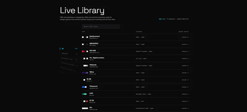This screenshot has height=112, width=247.
Task: Click the AI & LLM category of 11x
Action: click(x=141, y=59)
